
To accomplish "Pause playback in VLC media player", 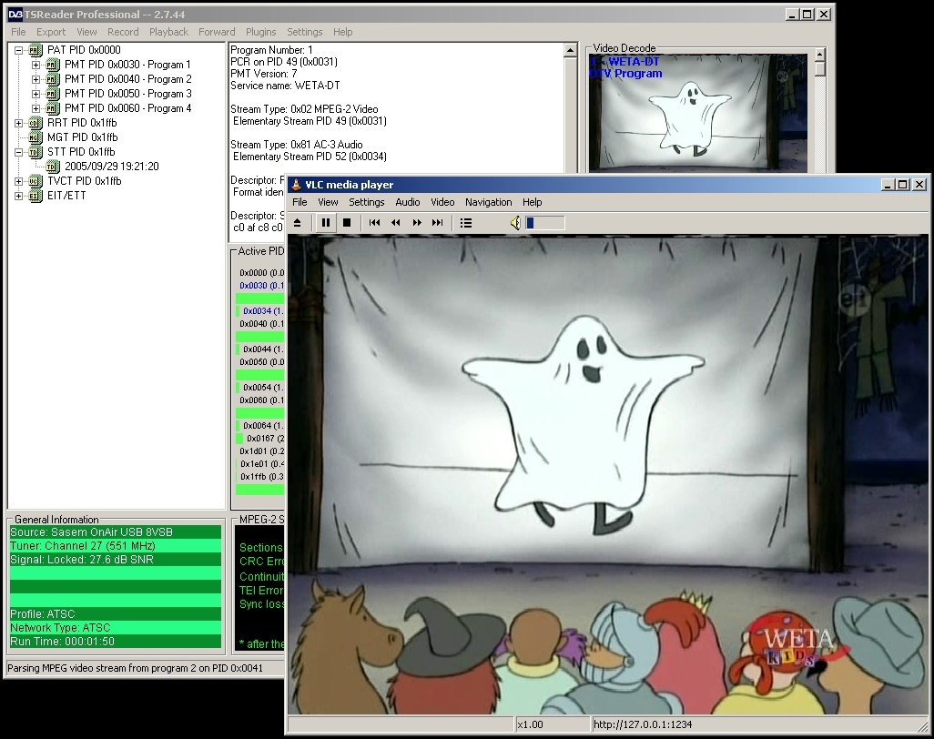I will (x=326, y=223).
